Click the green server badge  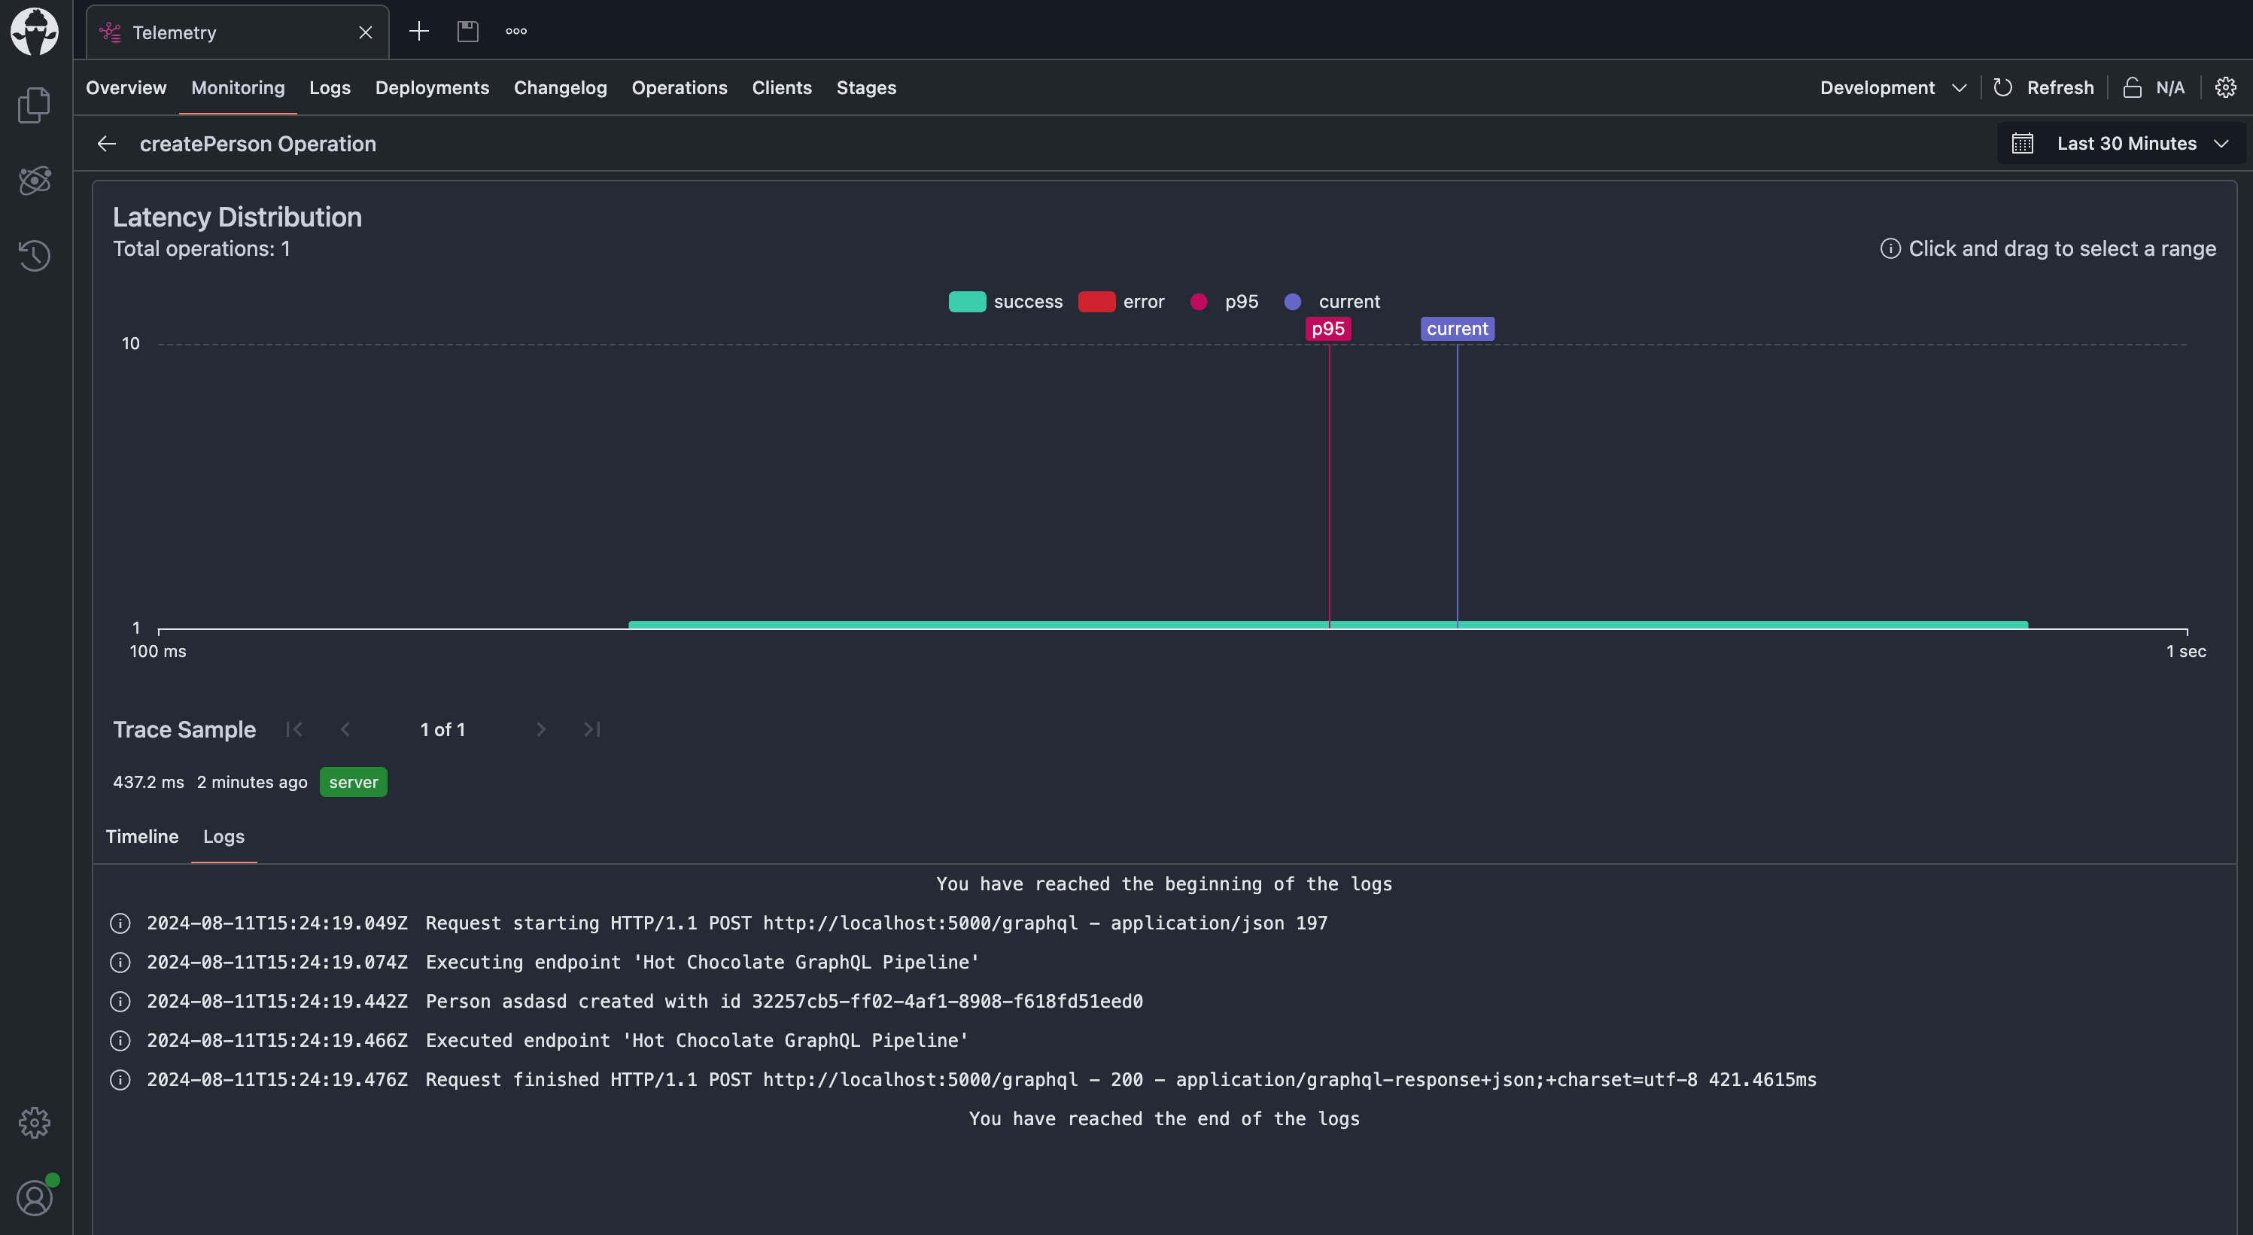354,782
